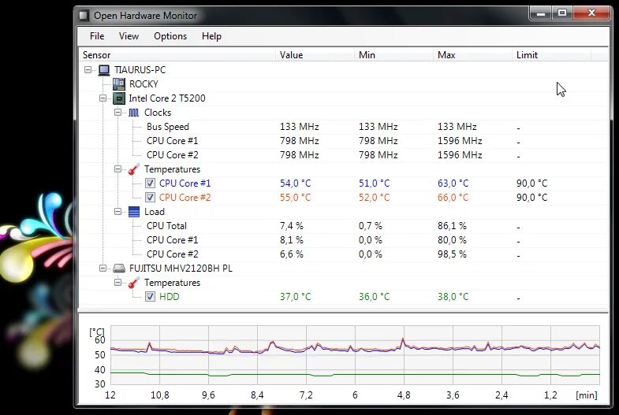
Task: Click the Value column header
Action: [315, 55]
